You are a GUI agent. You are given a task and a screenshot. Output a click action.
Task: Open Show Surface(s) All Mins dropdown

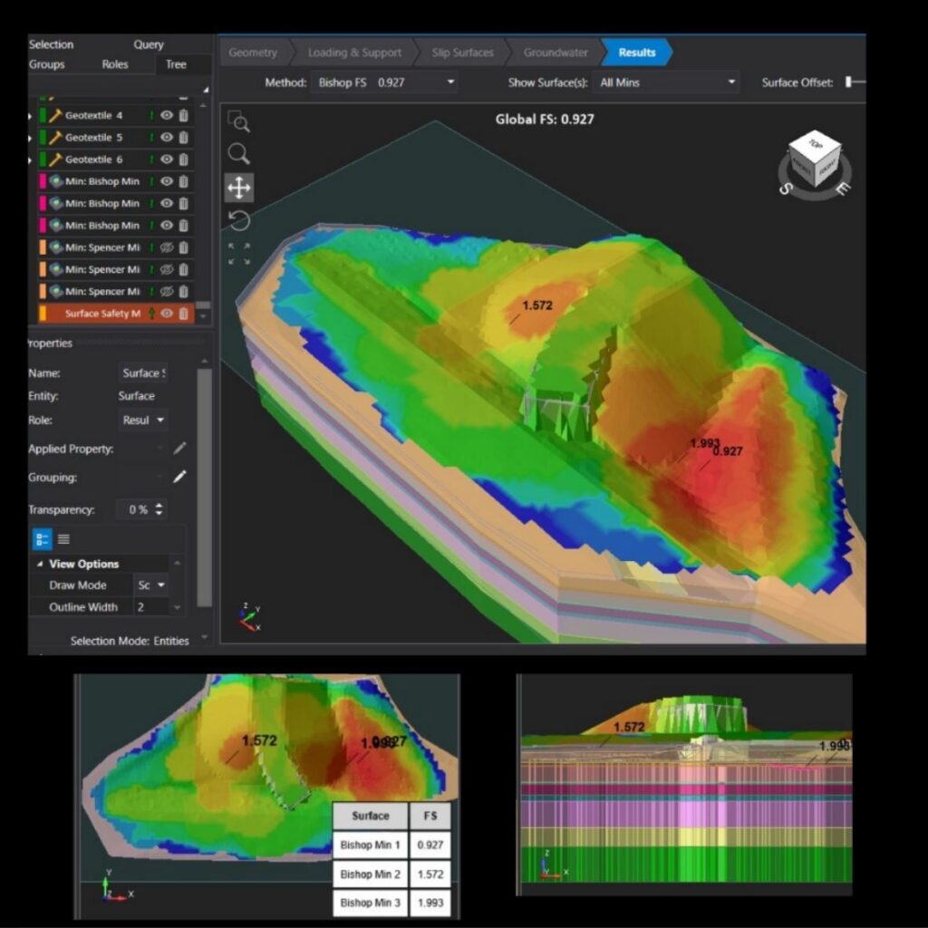click(666, 82)
